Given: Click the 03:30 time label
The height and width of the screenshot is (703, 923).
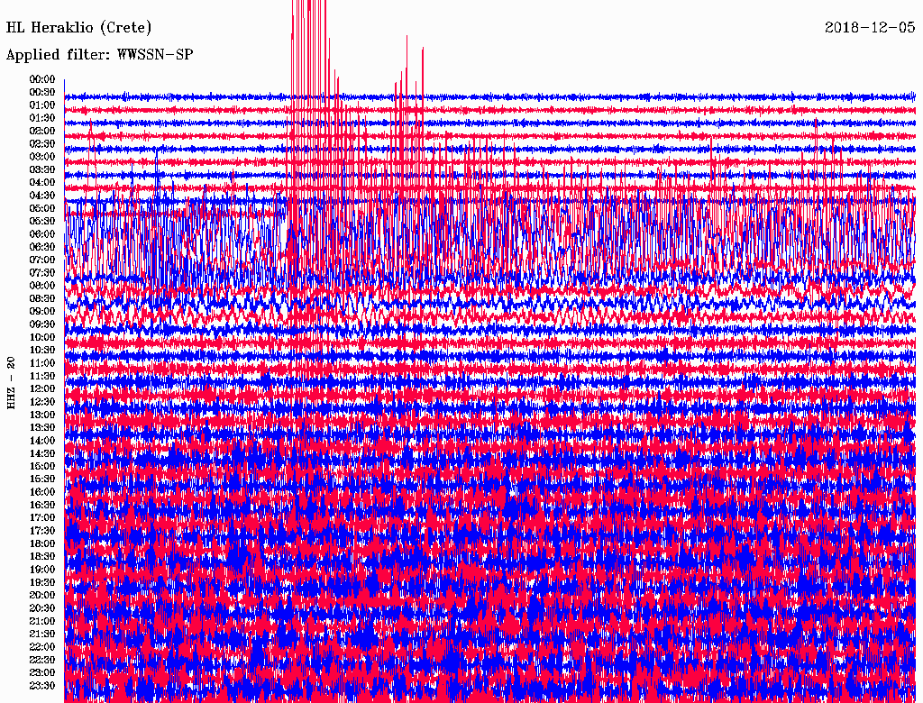Looking at the screenshot, I should click(x=42, y=169).
